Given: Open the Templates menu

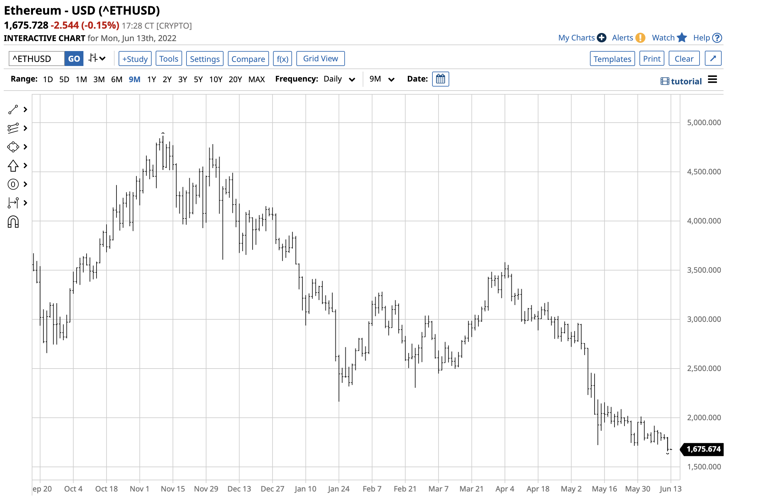Looking at the screenshot, I should tap(612, 59).
